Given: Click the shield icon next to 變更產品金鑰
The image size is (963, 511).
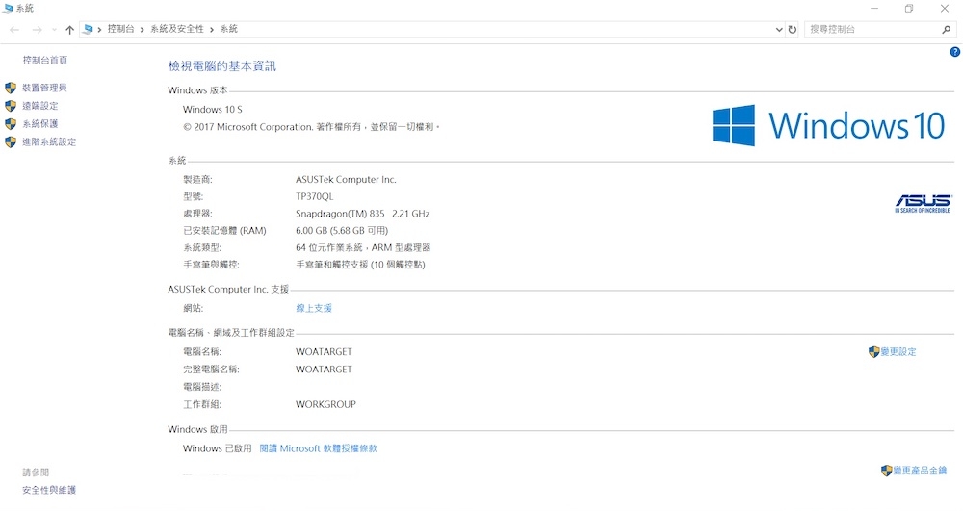Looking at the screenshot, I should point(886,471).
